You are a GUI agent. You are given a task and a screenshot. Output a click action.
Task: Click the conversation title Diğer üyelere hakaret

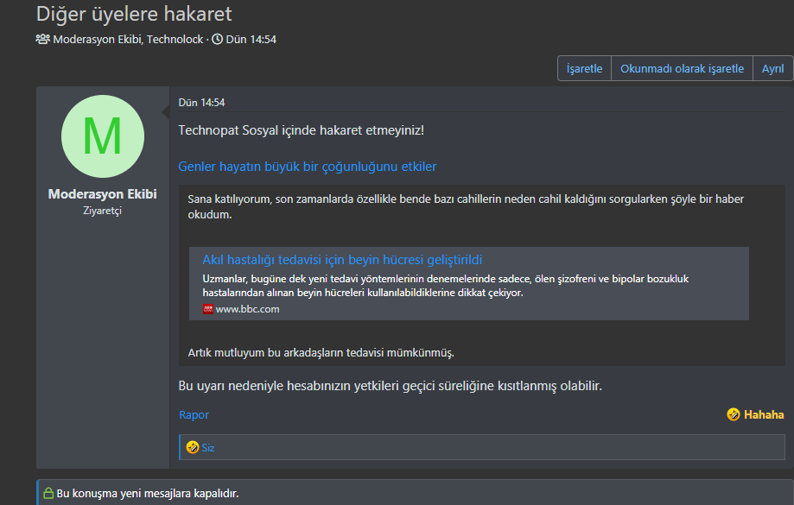click(x=129, y=14)
